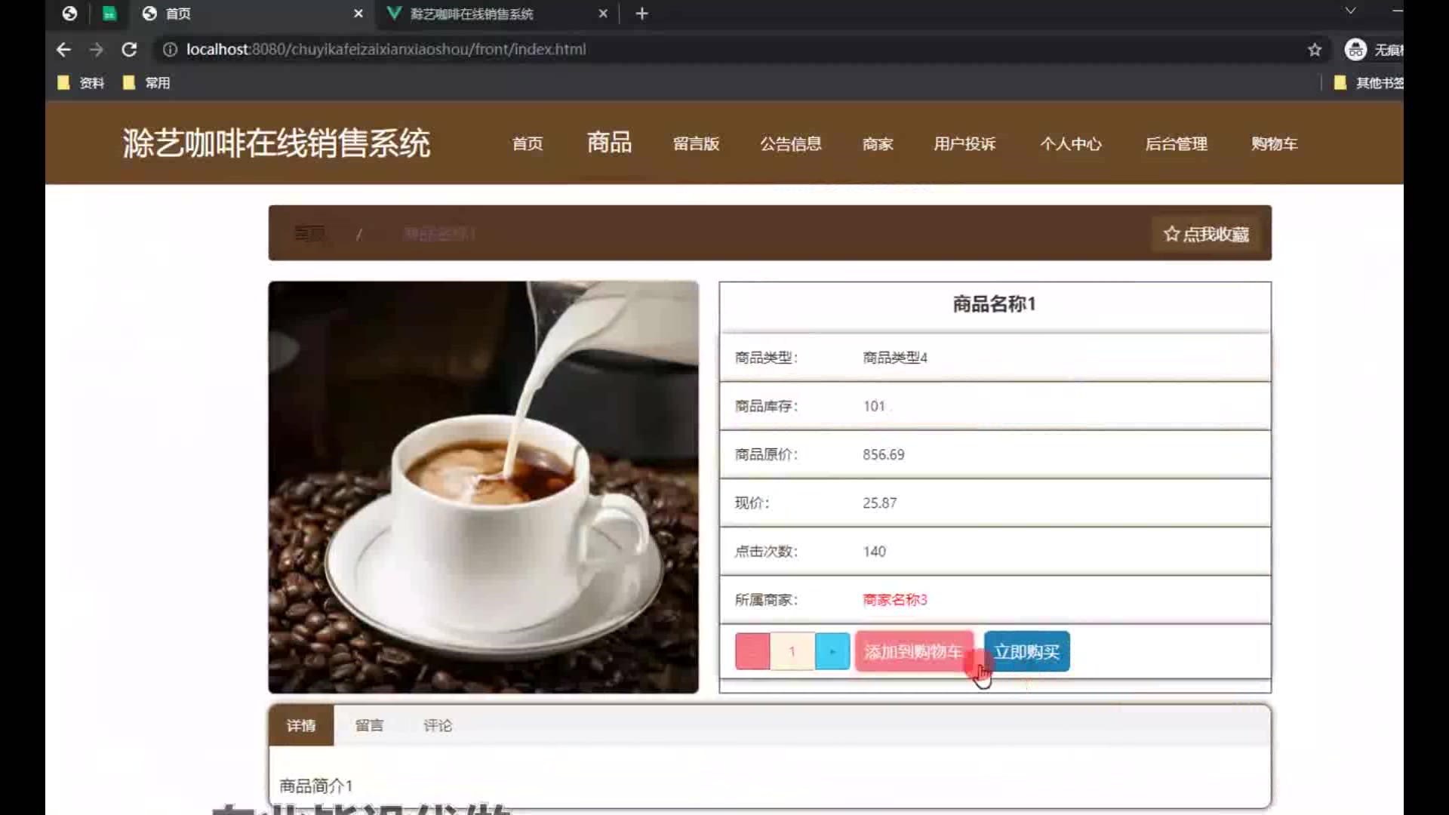The height and width of the screenshot is (815, 1449).
Task: Go back with the browser back arrow
Action: click(x=63, y=50)
